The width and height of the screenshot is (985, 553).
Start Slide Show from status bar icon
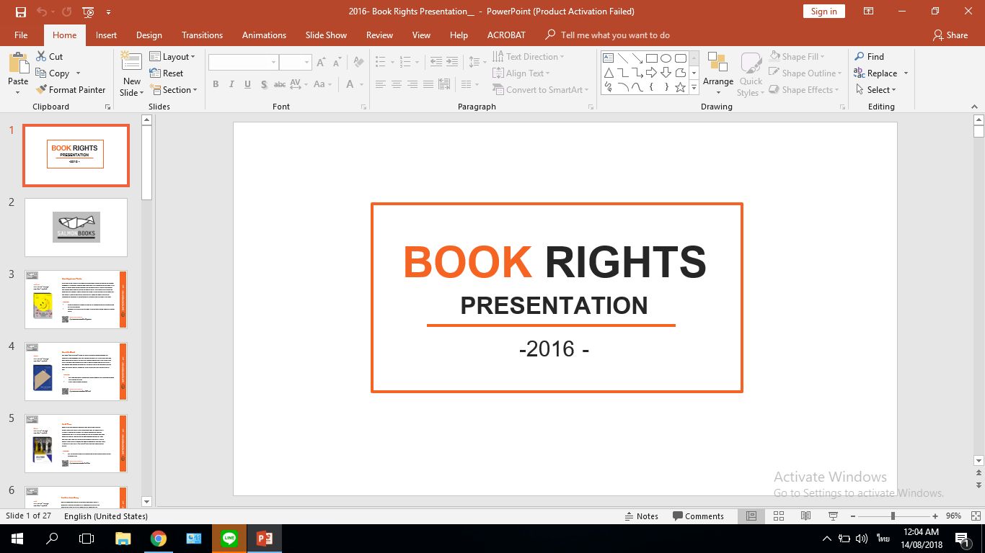click(833, 516)
